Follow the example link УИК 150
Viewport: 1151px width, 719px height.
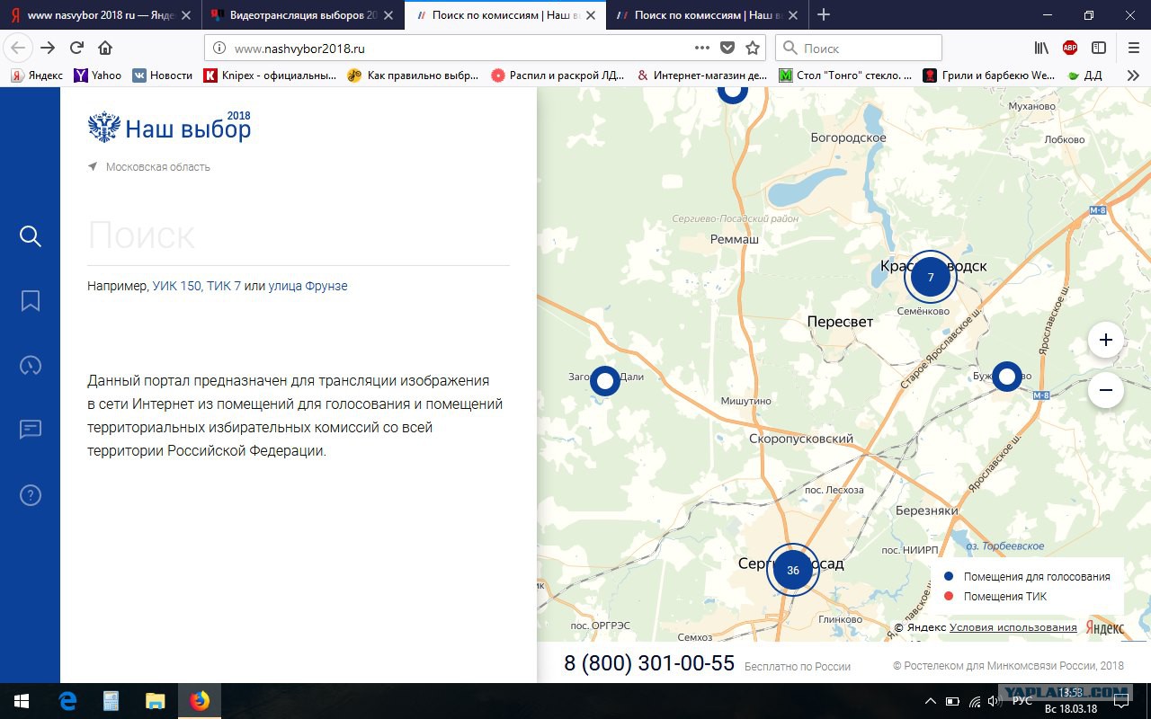[177, 286]
